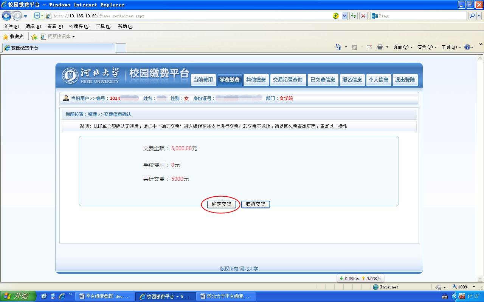Click the Read mail envelope icon
484x302 pixels.
(369, 47)
